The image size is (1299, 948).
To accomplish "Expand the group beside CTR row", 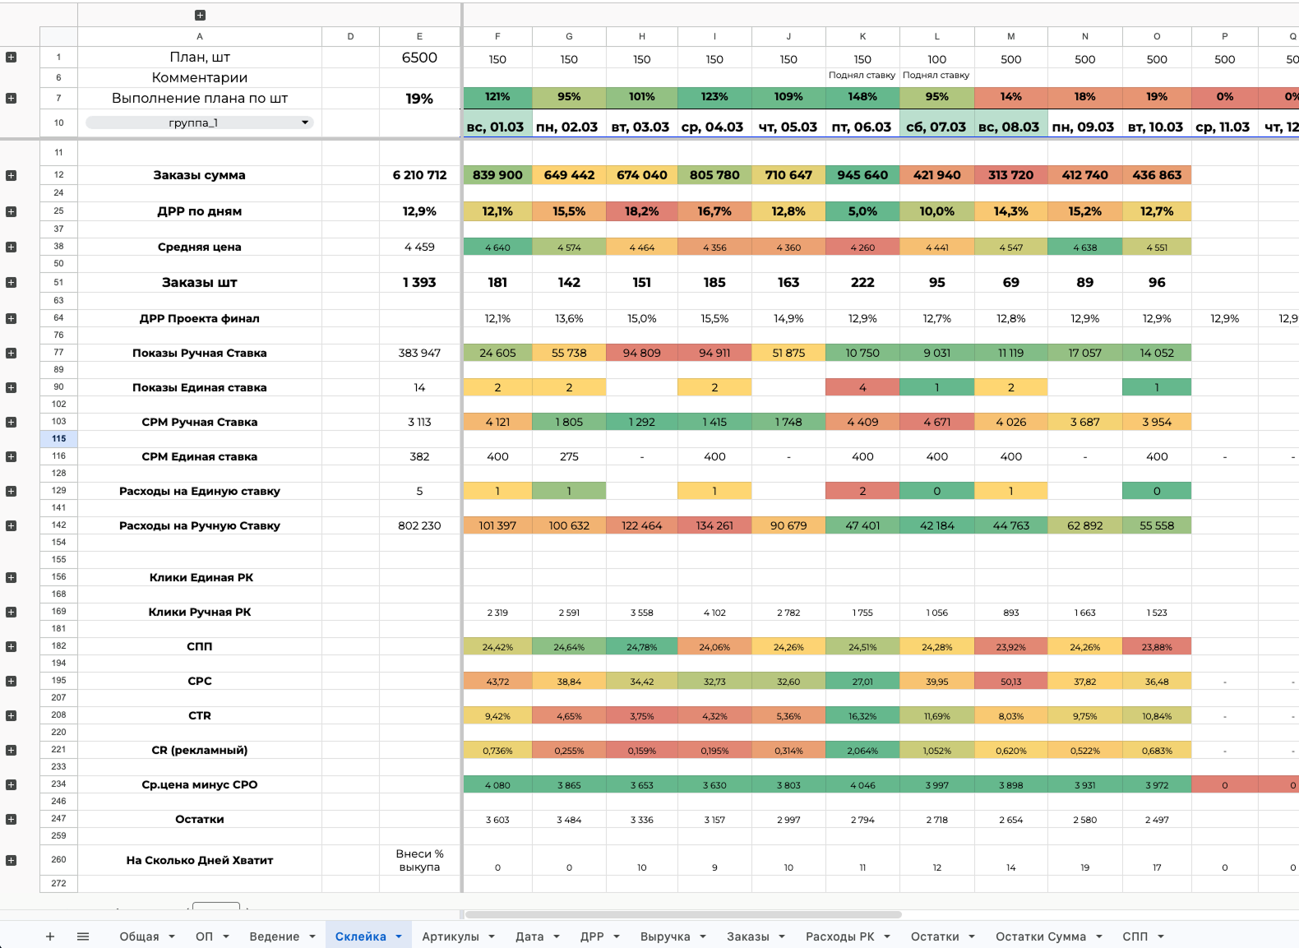I will (11, 715).
